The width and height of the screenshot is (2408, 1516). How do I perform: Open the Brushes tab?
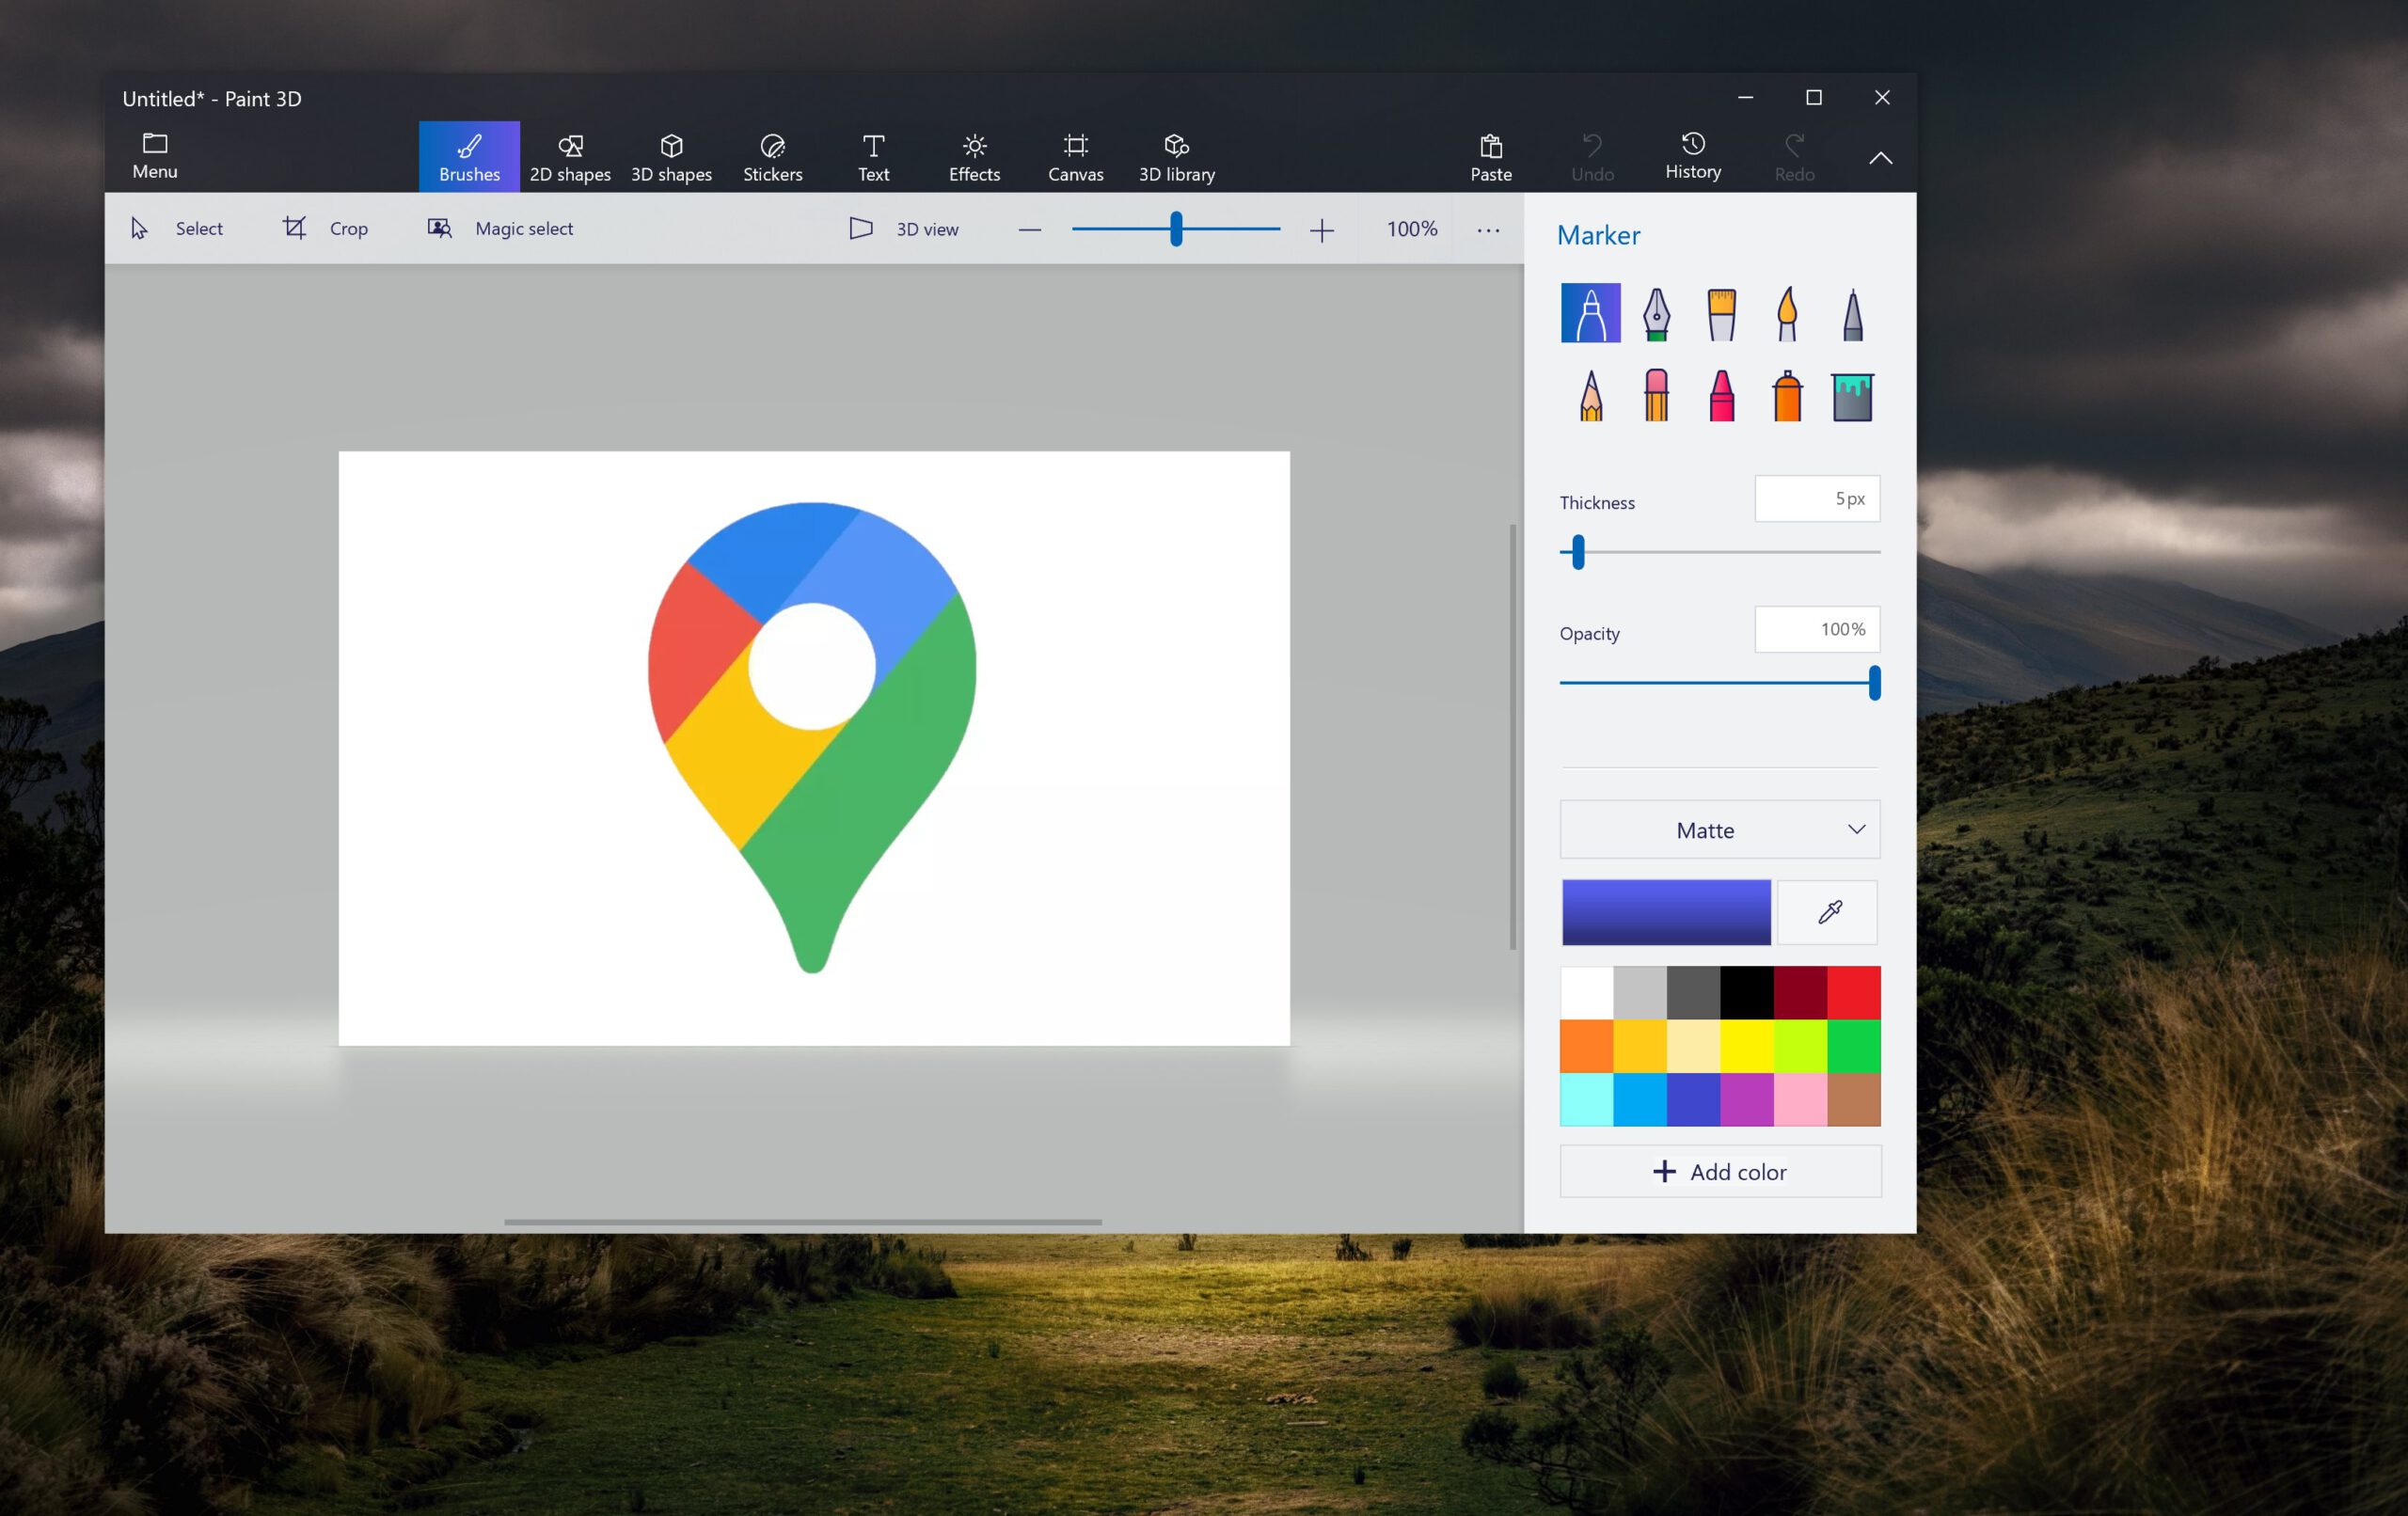[x=469, y=157]
